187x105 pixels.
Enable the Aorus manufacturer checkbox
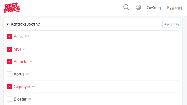[x=9, y=74]
